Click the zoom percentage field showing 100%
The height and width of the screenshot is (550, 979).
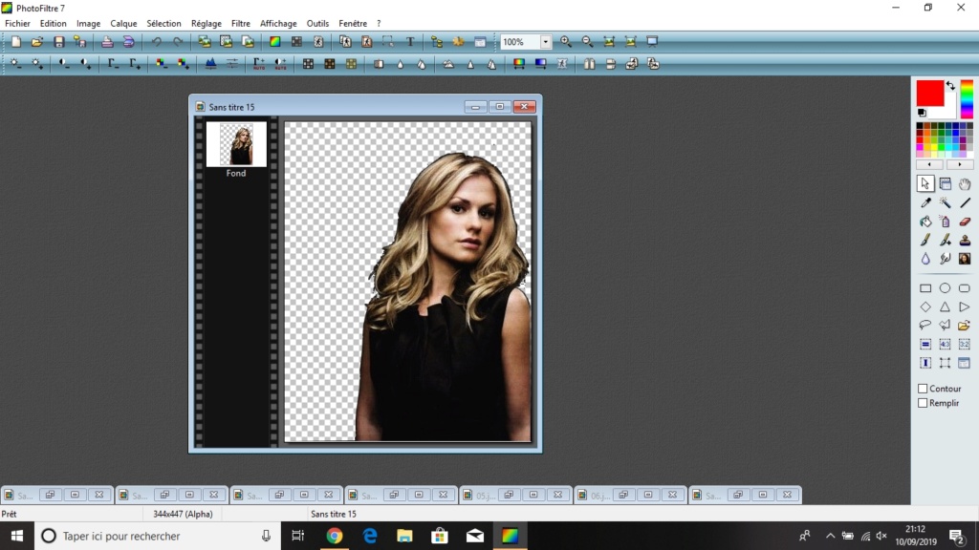click(x=520, y=42)
